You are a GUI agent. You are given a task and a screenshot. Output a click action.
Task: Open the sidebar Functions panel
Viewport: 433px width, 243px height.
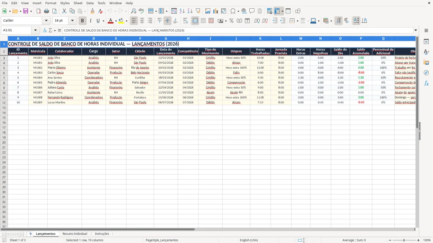pyautogui.click(x=427, y=83)
